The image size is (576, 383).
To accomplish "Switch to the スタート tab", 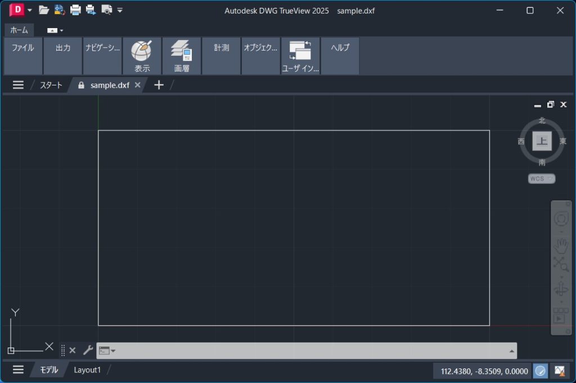I will 51,85.
